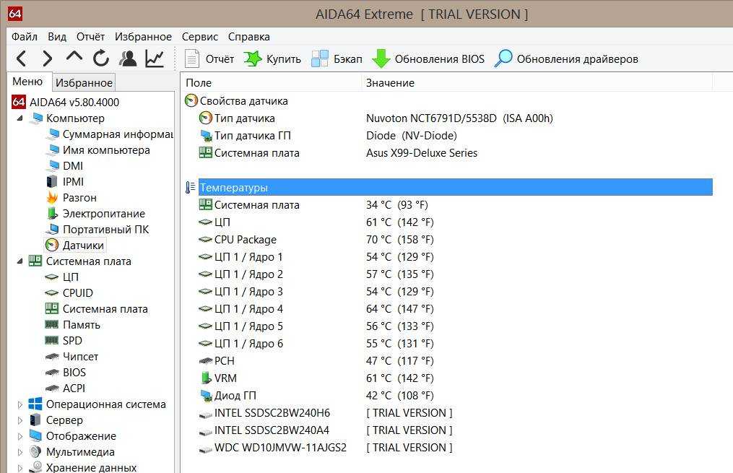This screenshot has height=473, width=733.
Task: Expand the Отображение tree node
Action: [x=19, y=436]
